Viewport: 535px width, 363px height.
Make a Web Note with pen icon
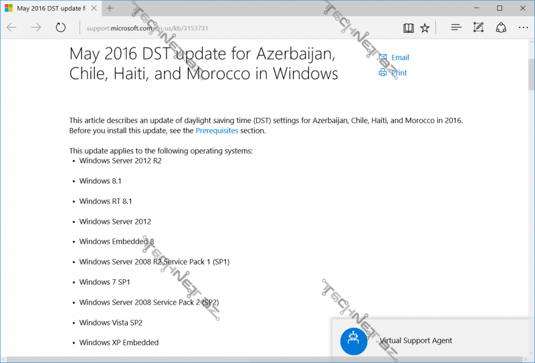coord(478,27)
